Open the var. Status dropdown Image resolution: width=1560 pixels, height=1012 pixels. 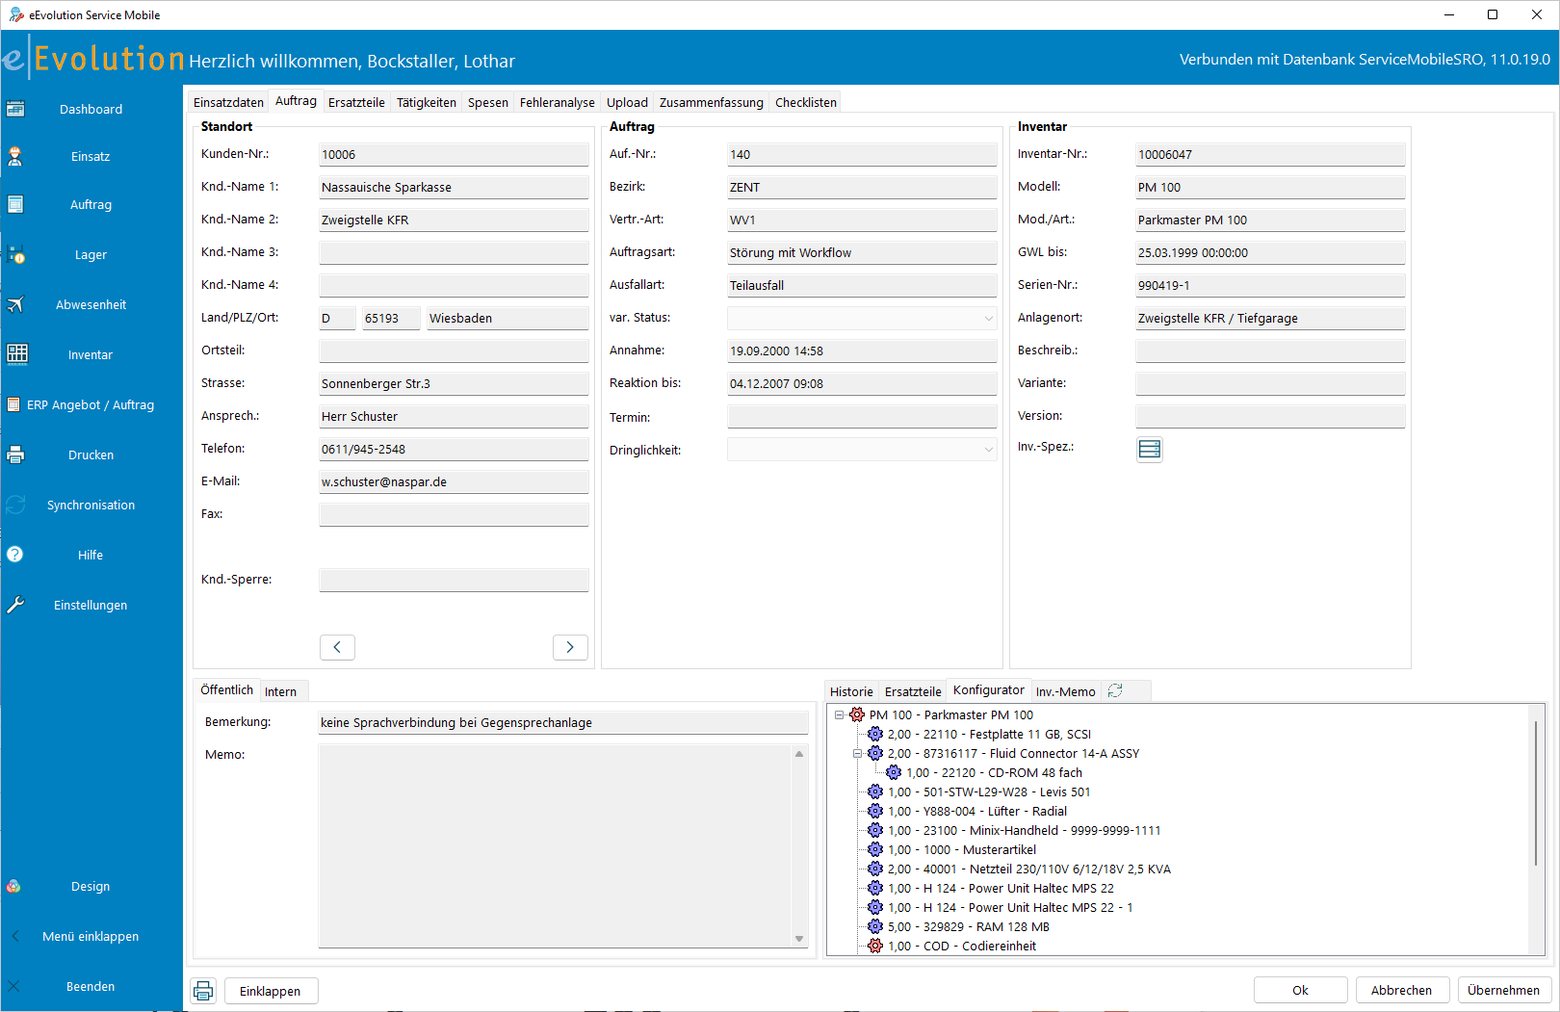(989, 318)
